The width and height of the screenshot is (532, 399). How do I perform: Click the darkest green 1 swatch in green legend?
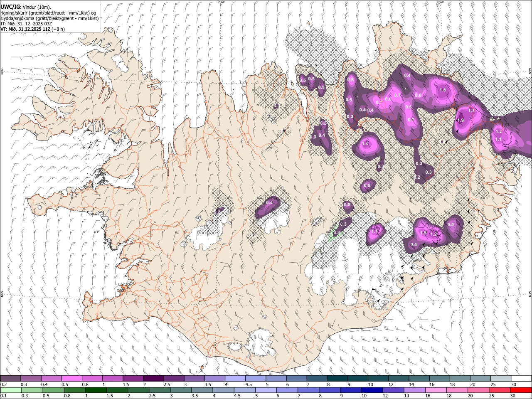click(x=95, y=390)
